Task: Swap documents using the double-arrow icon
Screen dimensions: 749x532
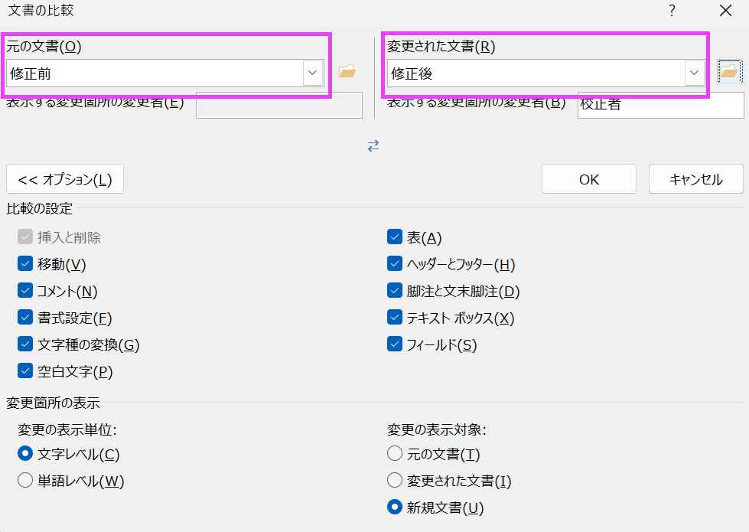Action: click(373, 145)
